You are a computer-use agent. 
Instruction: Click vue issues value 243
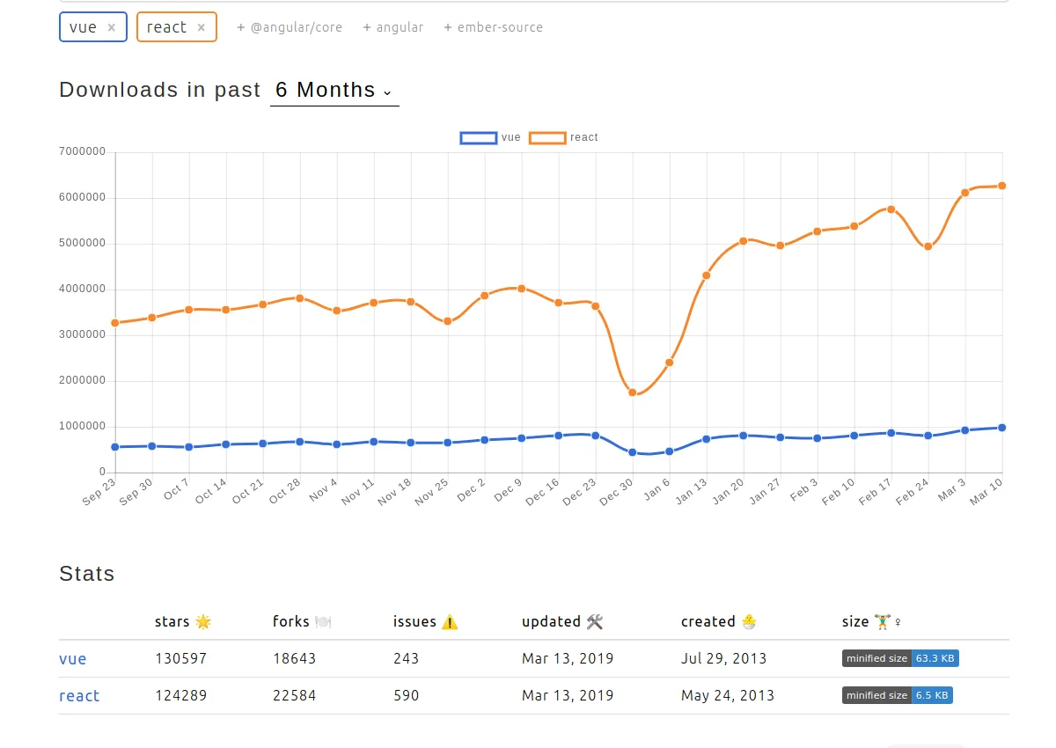407,658
